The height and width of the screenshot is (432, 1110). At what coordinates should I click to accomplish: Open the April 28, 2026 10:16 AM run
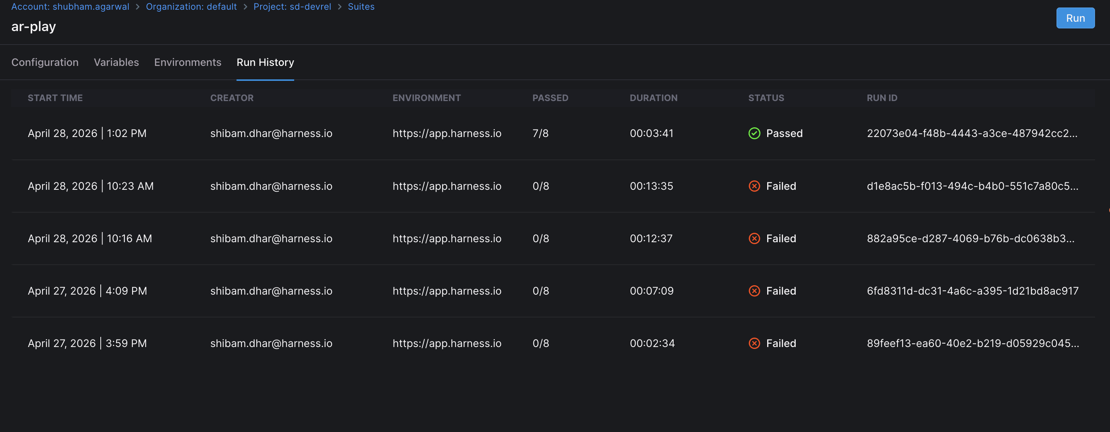(x=553, y=238)
